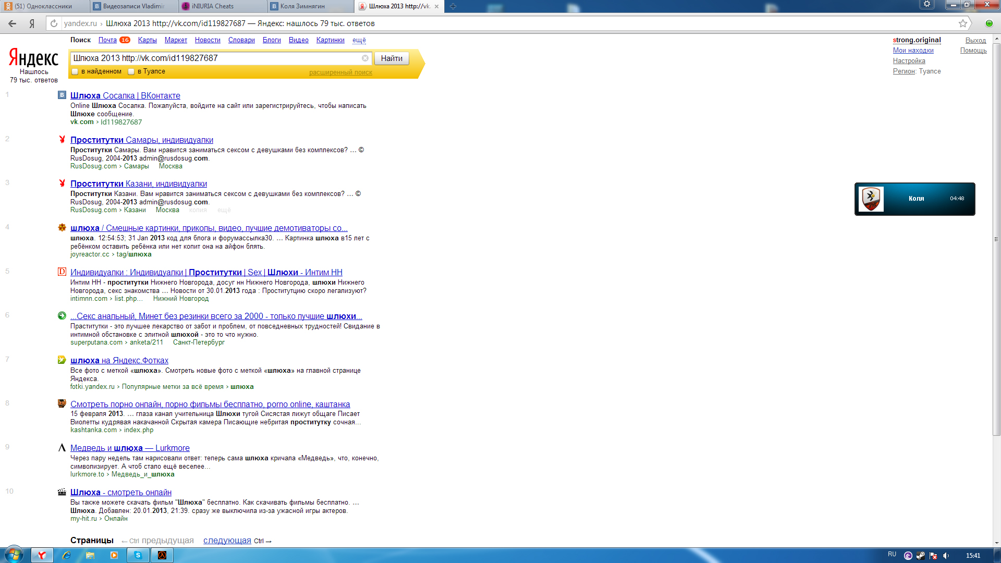Screen dimensions: 1001x563
Task: Reload the page with the refresh icon
Action: [54, 23]
